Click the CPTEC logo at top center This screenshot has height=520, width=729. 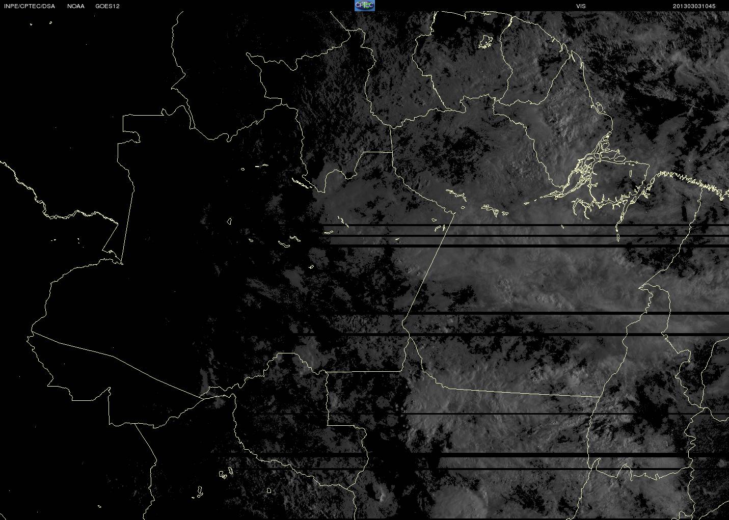click(x=365, y=6)
